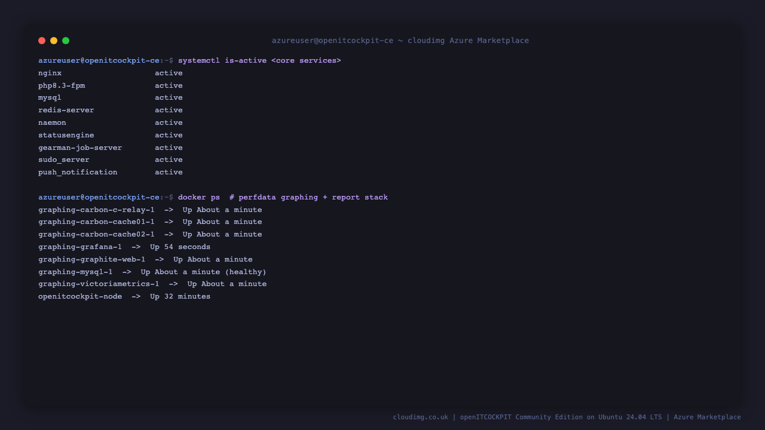This screenshot has height=430, width=765.
Task: Click the green maximize window dot
Action: tap(66, 41)
